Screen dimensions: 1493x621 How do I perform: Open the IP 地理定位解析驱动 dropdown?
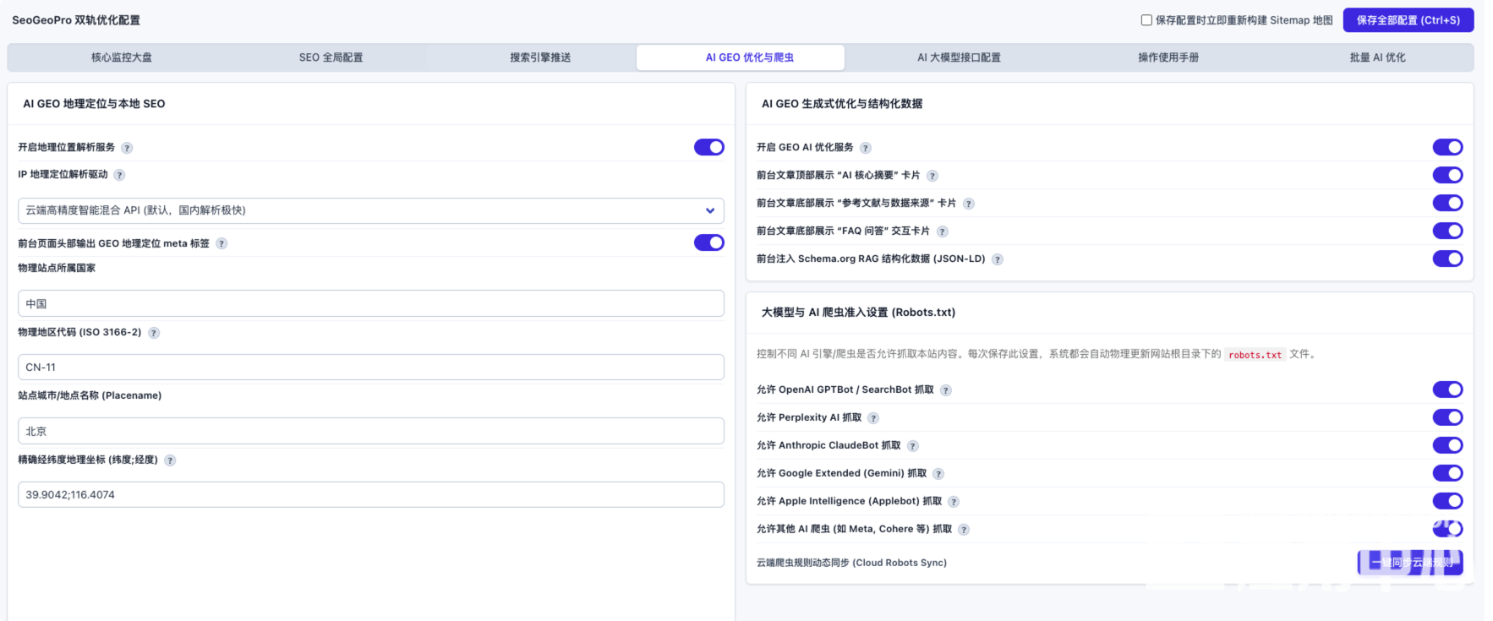(x=371, y=210)
